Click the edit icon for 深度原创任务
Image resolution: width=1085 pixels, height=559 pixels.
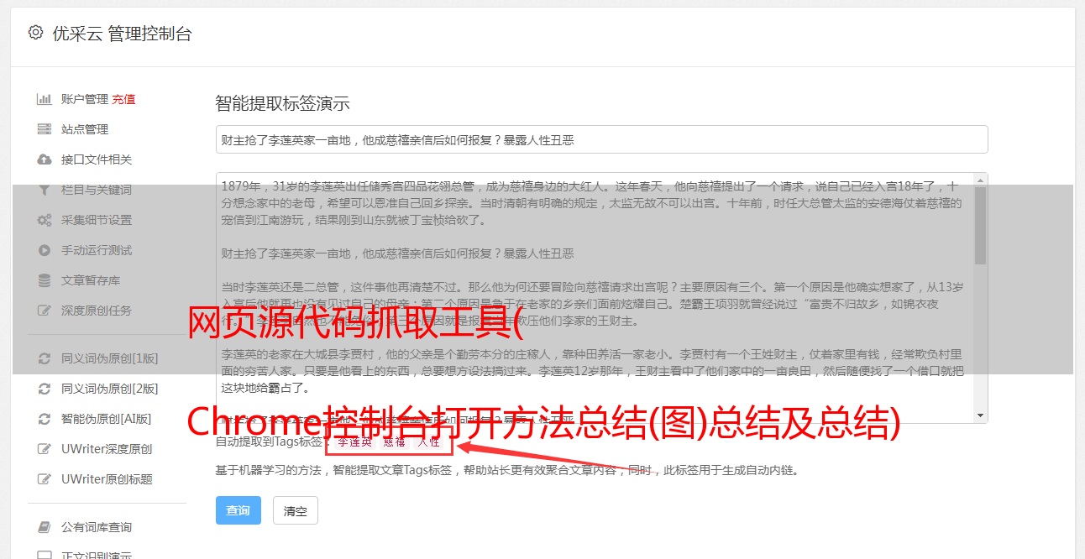(x=45, y=311)
